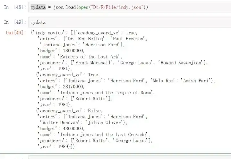This screenshot has height=159, width=231.
Task: Click 'Raiders of the Lost Ark' name
Action: pos(90,57)
